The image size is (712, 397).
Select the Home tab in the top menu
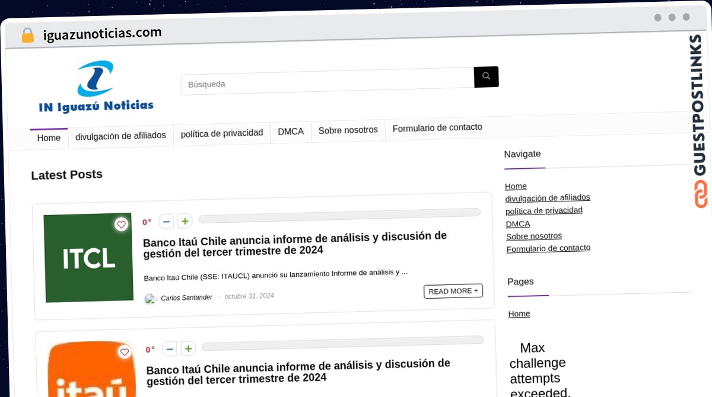click(49, 137)
